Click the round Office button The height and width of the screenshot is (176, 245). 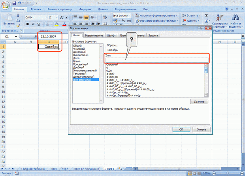point(5,5)
